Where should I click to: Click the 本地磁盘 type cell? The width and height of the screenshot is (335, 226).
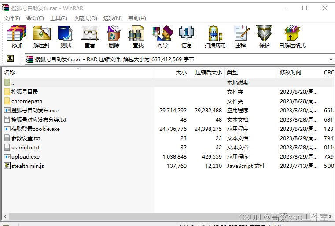[x=238, y=83]
